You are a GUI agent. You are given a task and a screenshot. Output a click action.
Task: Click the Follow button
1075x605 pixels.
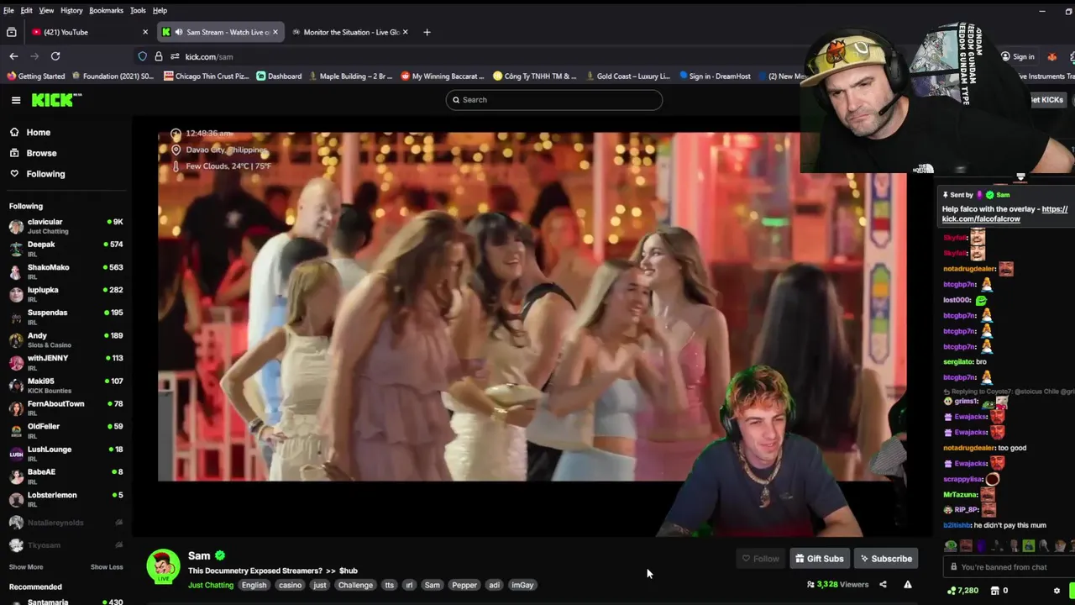(761, 559)
